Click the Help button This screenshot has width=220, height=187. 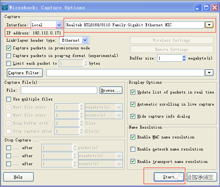18,177
